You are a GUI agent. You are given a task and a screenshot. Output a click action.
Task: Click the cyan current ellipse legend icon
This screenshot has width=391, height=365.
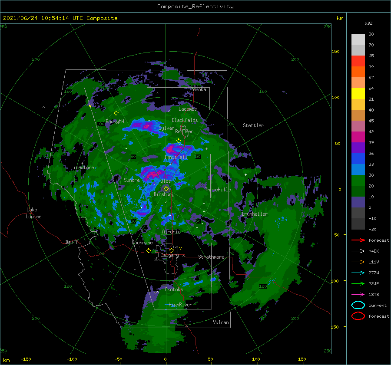pyautogui.click(x=358, y=305)
